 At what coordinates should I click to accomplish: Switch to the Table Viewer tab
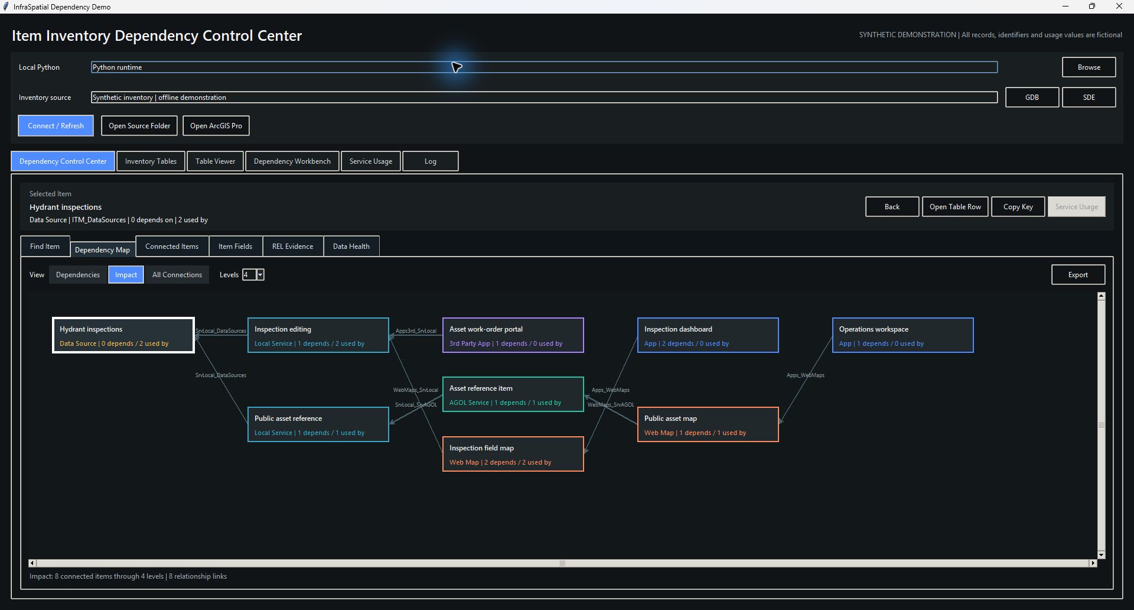tap(216, 161)
